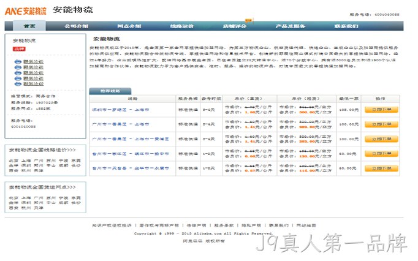The height and width of the screenshot is (261, 418).
Task: Open 服务条款 footer link
Action: (x=224, y=225)
